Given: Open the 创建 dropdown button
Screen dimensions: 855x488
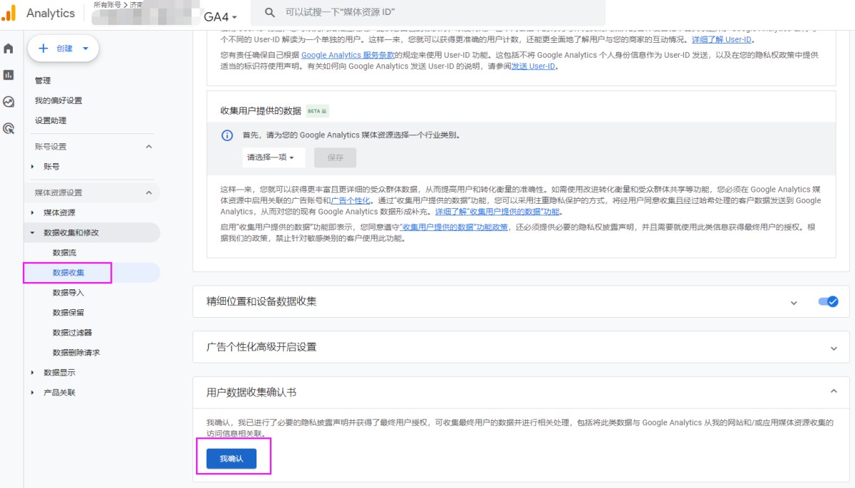Looking at the screenshot, I should (x=63, y=48).
